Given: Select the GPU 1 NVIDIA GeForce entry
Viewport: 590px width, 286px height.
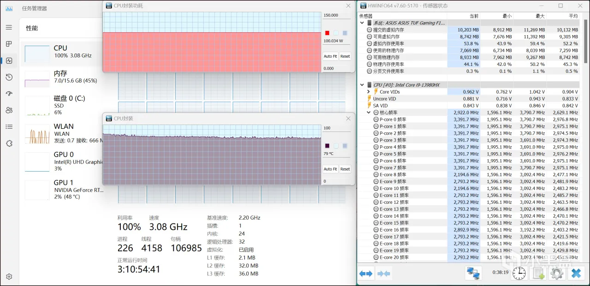Looking at the screenshot, I should click(61, 189).
